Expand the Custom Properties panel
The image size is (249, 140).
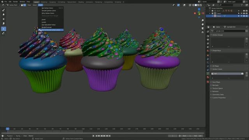pos(219,98)
